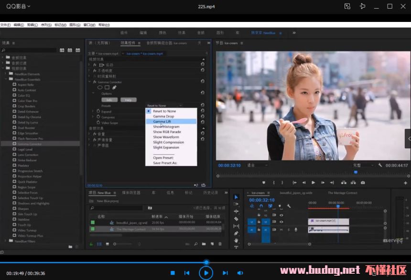Click the QQ Player stop button
Viewport: 411px width, 280px height.
[x=173, y=273]
